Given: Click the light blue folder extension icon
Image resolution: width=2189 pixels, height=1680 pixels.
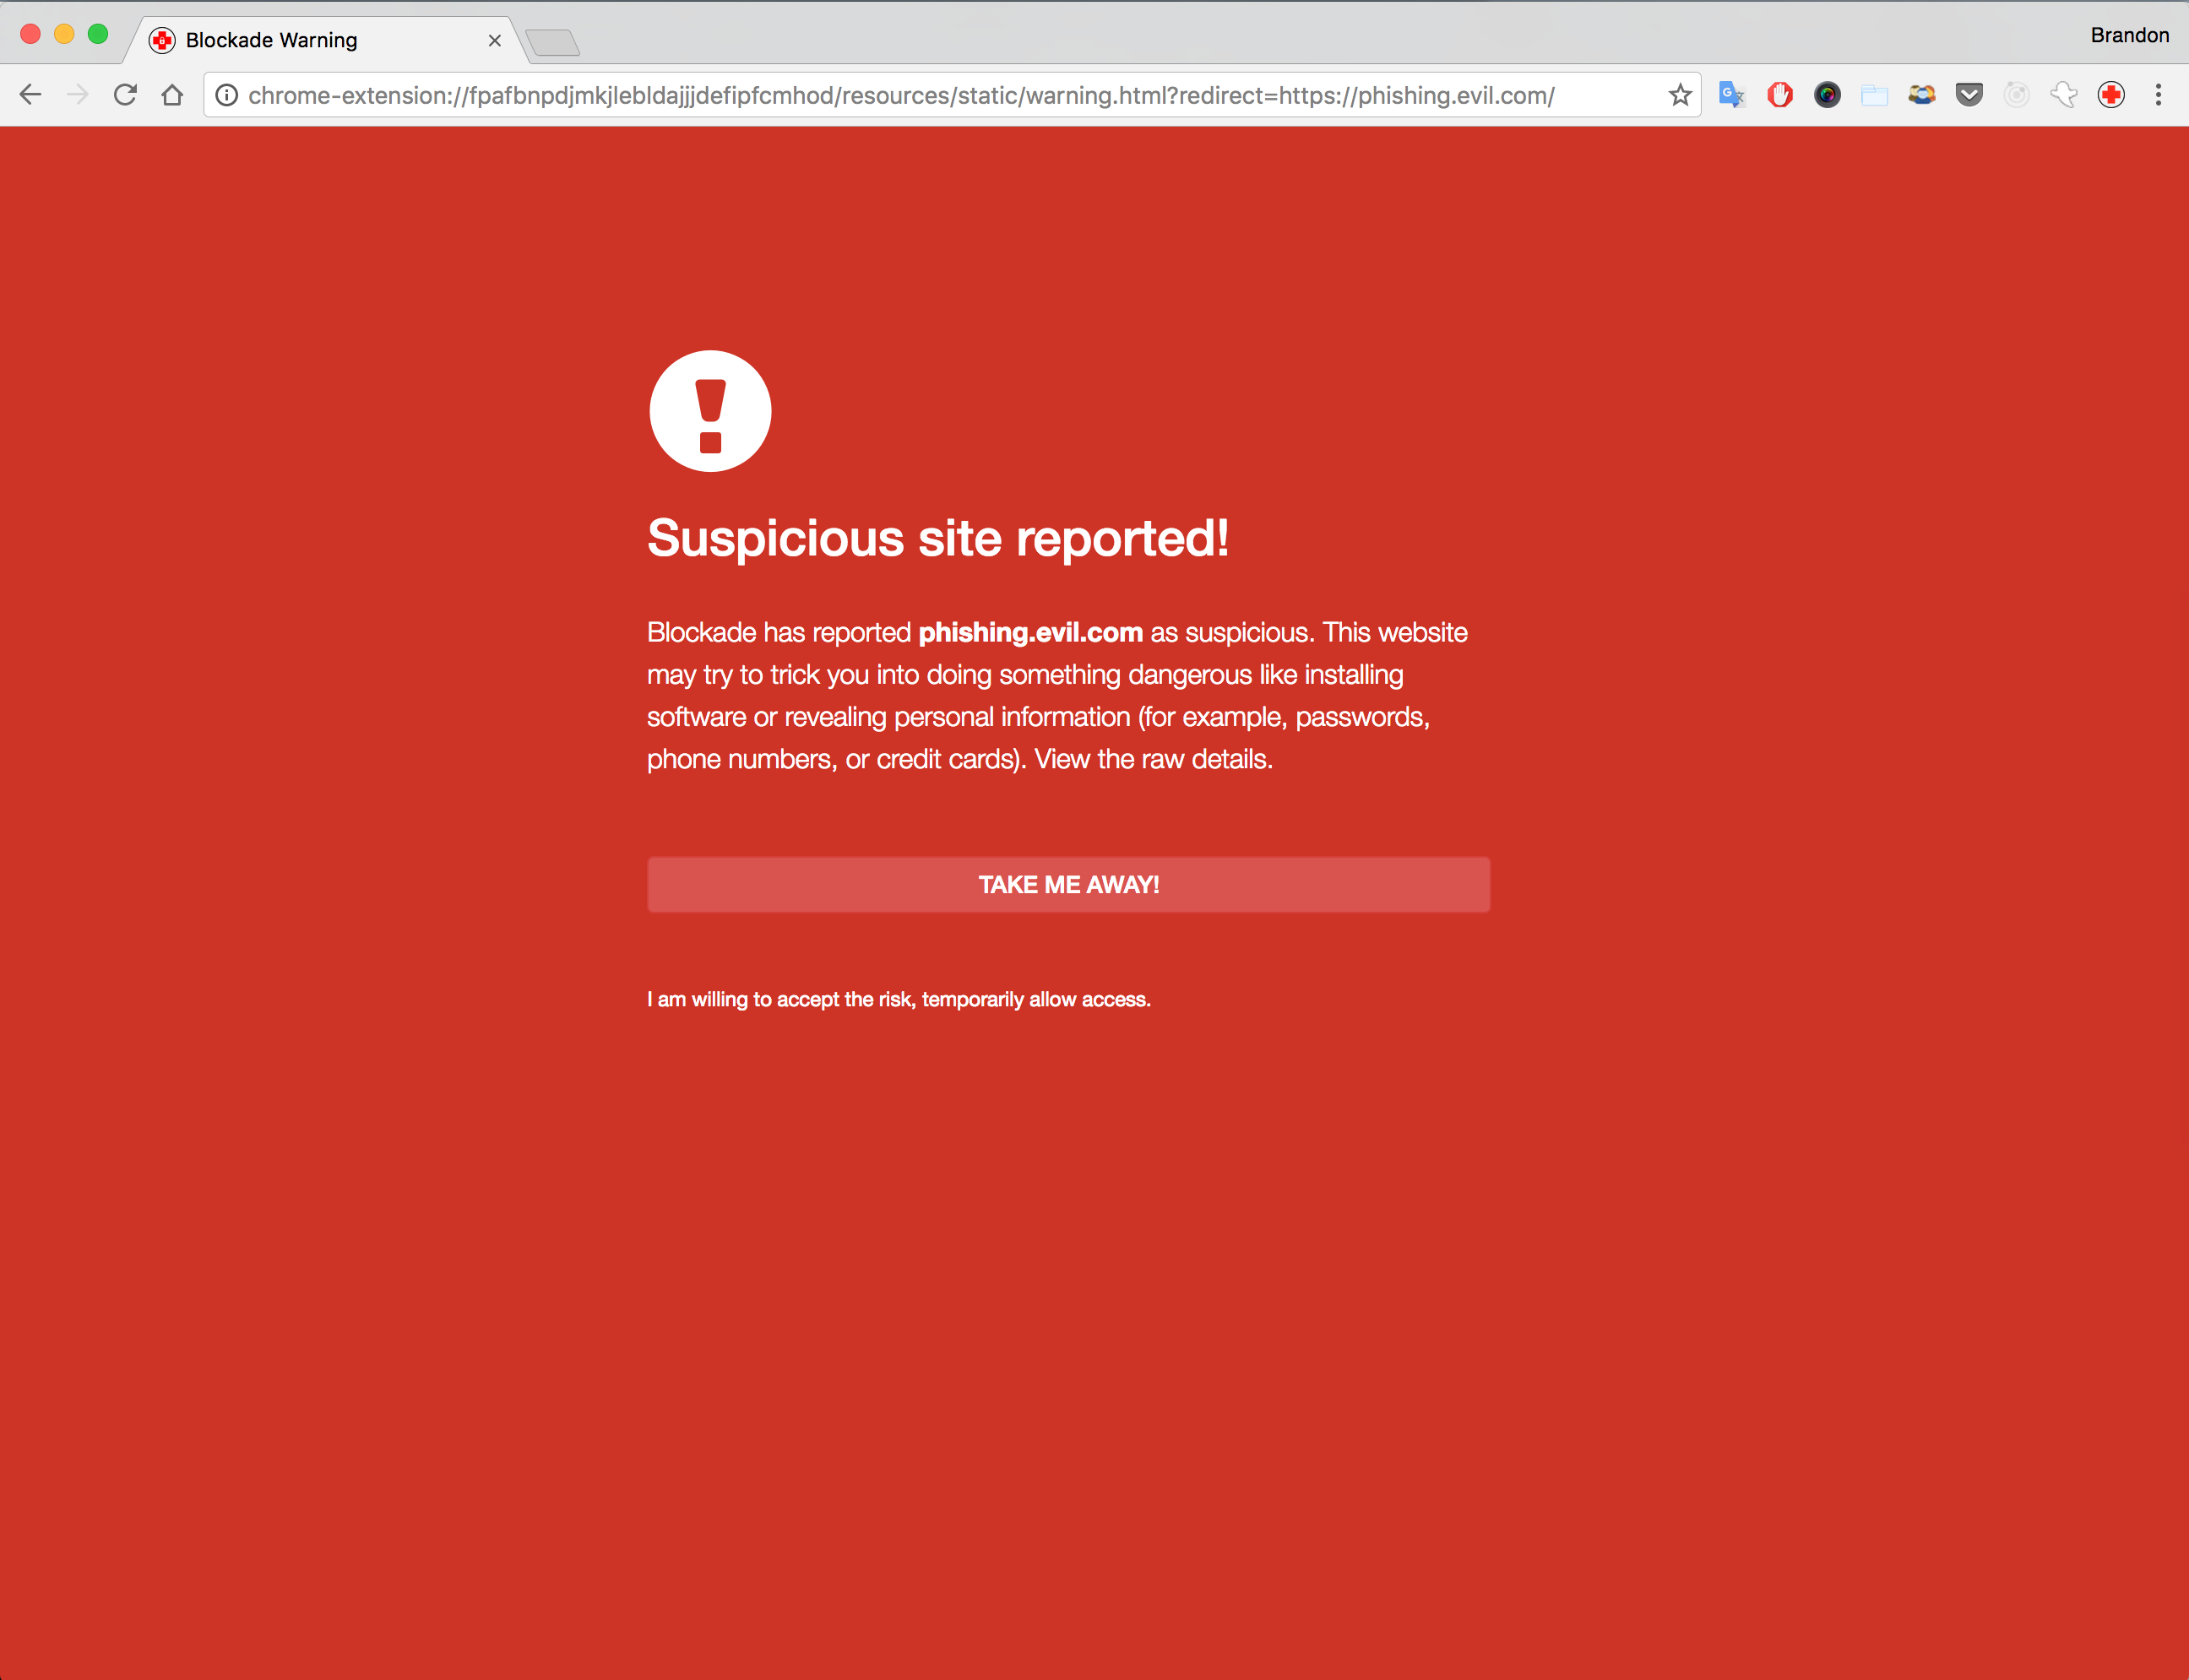Looking at the screenshot, I should pyautogui.click(x=1874, y=96).
